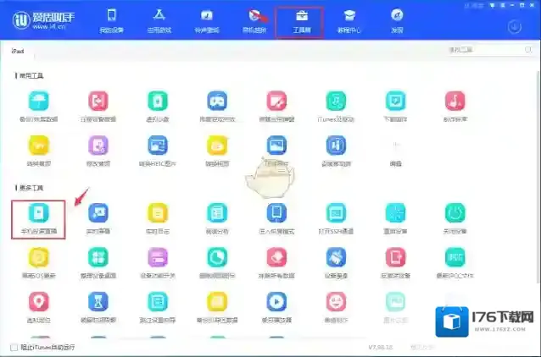Viewport: 541px width, 357px height.
Task: Click the download manager button in header
Action: click(514, 26)
